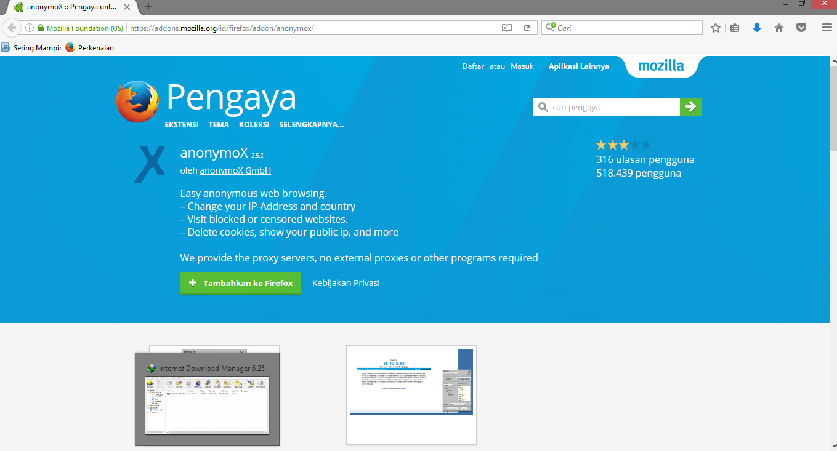Click the Sering Mampir bookmark folder

[31, 47]
